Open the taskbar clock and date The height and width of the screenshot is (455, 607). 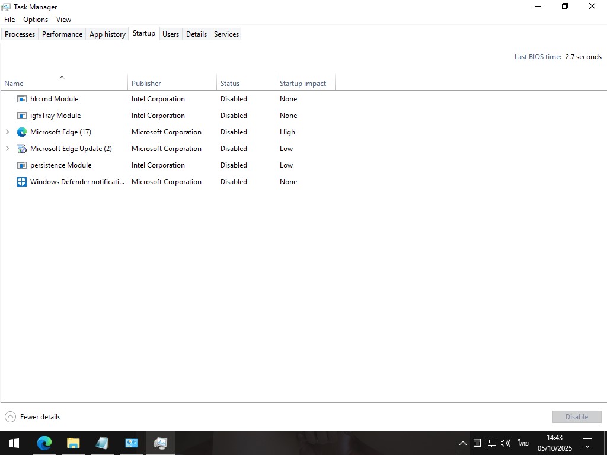[554, 443]
